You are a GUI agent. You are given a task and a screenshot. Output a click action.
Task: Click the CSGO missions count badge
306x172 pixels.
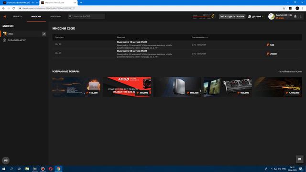pyautogui.click(x=44, y=34)
